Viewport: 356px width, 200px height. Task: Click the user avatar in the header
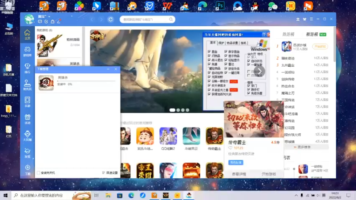(29, 19)
